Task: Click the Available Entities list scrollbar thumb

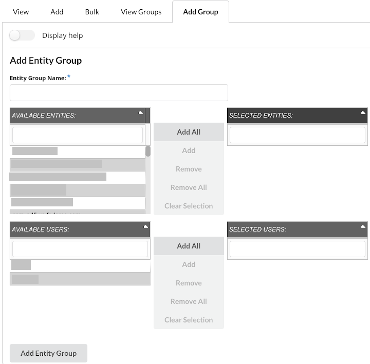Action: 148,151
